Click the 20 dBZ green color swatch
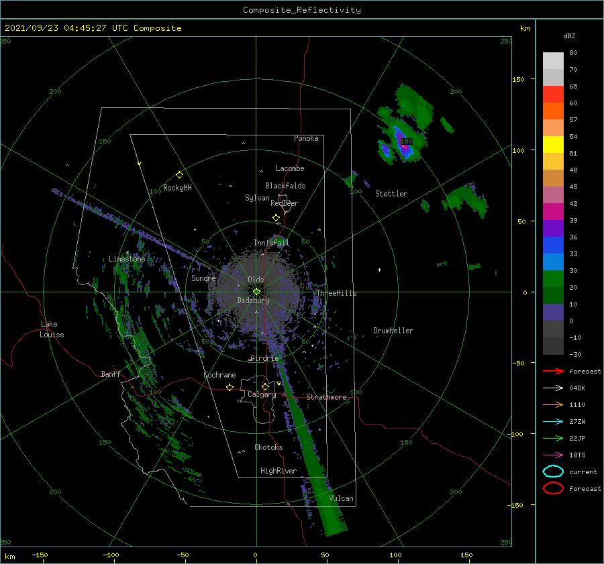 tap(553, 279)
